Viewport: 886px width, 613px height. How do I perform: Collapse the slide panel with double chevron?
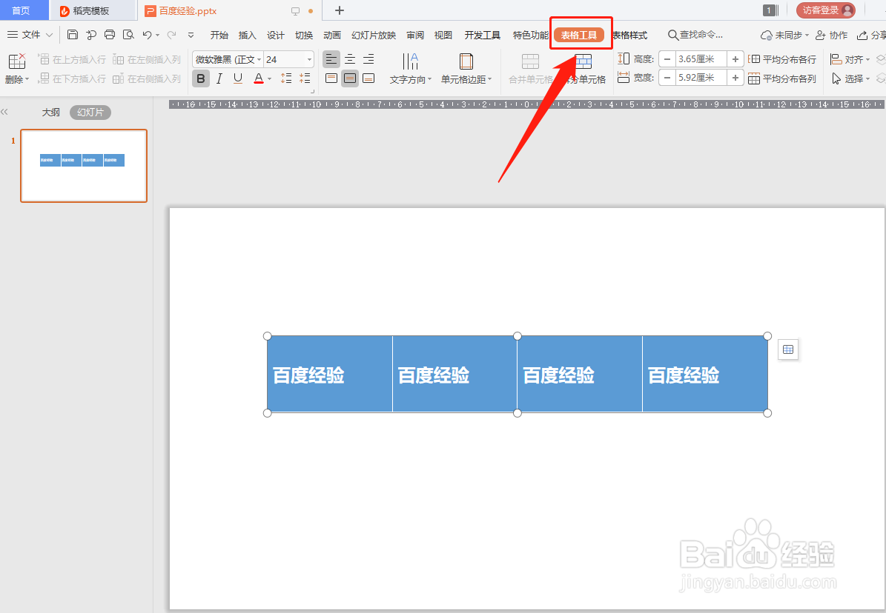[4, 112]
